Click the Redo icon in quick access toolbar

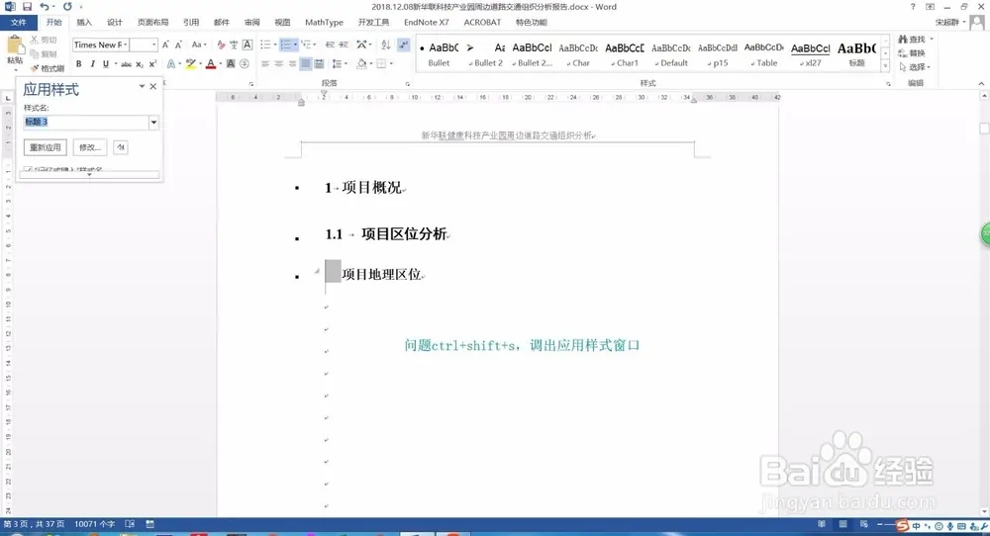[x=67, y=6]
